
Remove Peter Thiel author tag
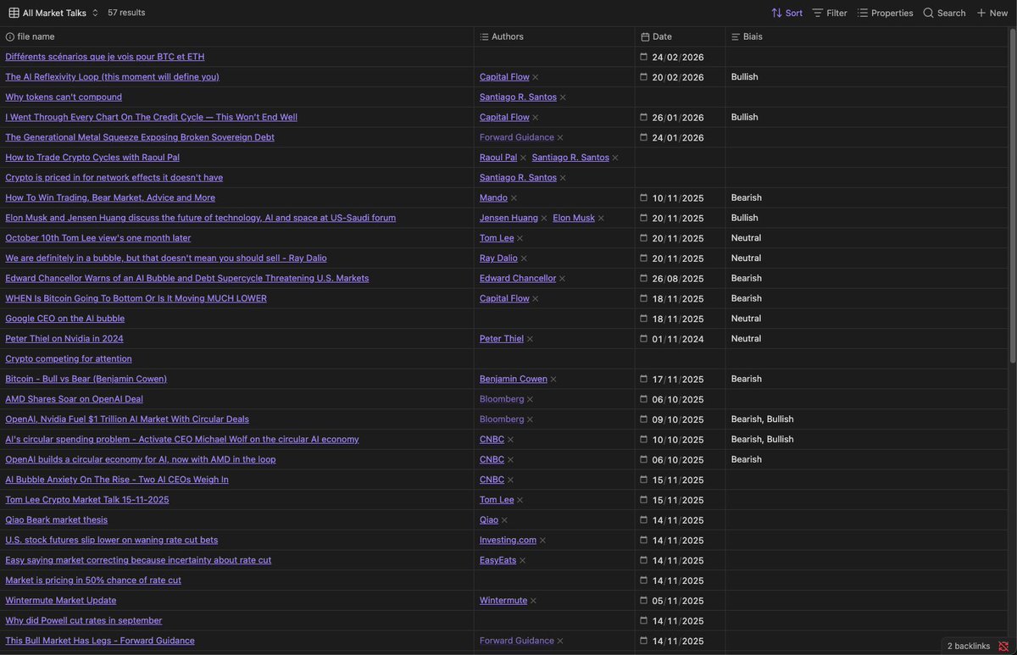(530, 339)
